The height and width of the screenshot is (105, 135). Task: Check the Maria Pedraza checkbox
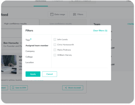pos(55,50)
